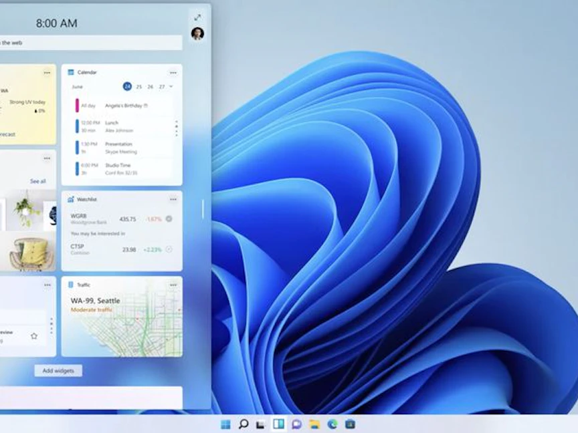Viewport: 578px width, 433px height.
Task: Open the Traffic widget three-dot menu
Action: tap(173, 285)
